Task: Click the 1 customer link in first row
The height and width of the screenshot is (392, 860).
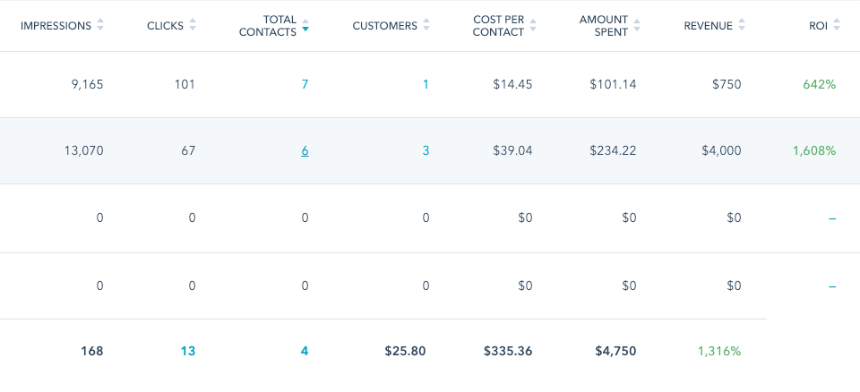Action: (x=426, y=84)
